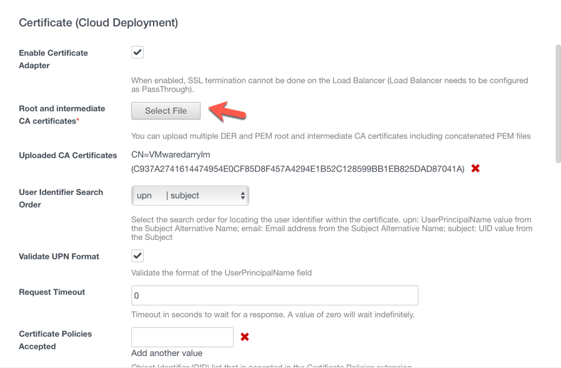Delete the Certificate Policies Accepted value

click(245, 337)
